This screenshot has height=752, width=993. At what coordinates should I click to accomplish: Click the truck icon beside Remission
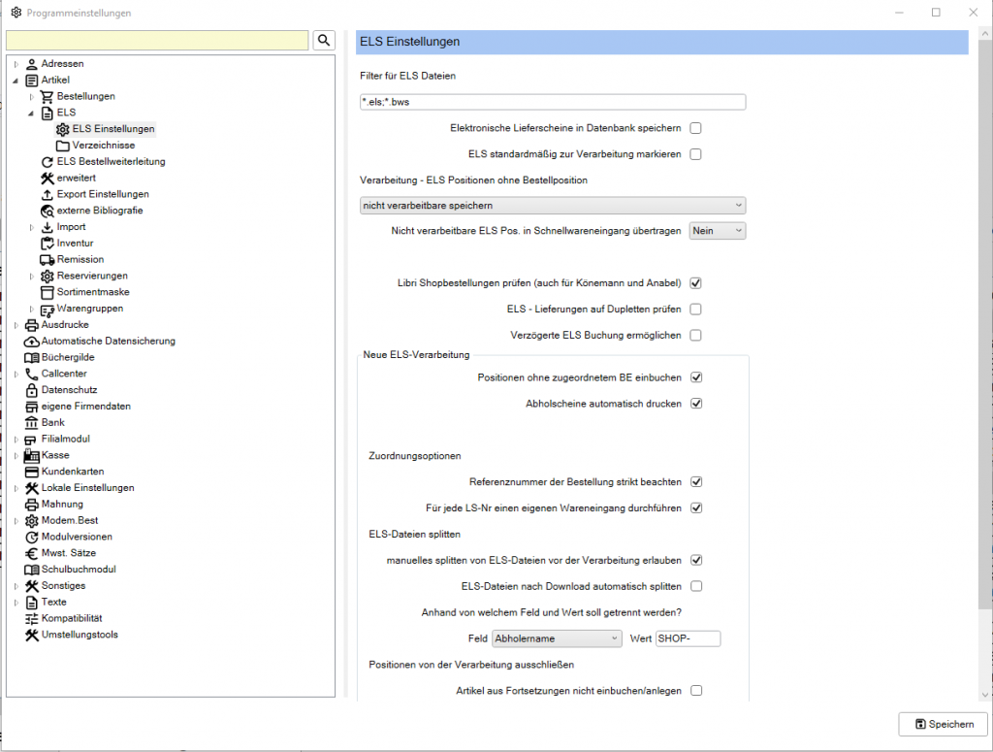(x=48, y=260)
